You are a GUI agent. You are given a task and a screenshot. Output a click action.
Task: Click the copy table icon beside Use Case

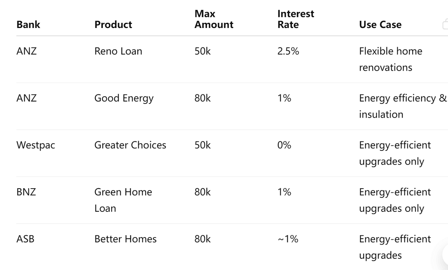(445, 25)
